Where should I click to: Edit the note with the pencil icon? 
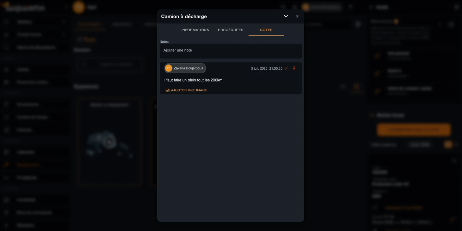pyautogui.click(x=286, y=68)
